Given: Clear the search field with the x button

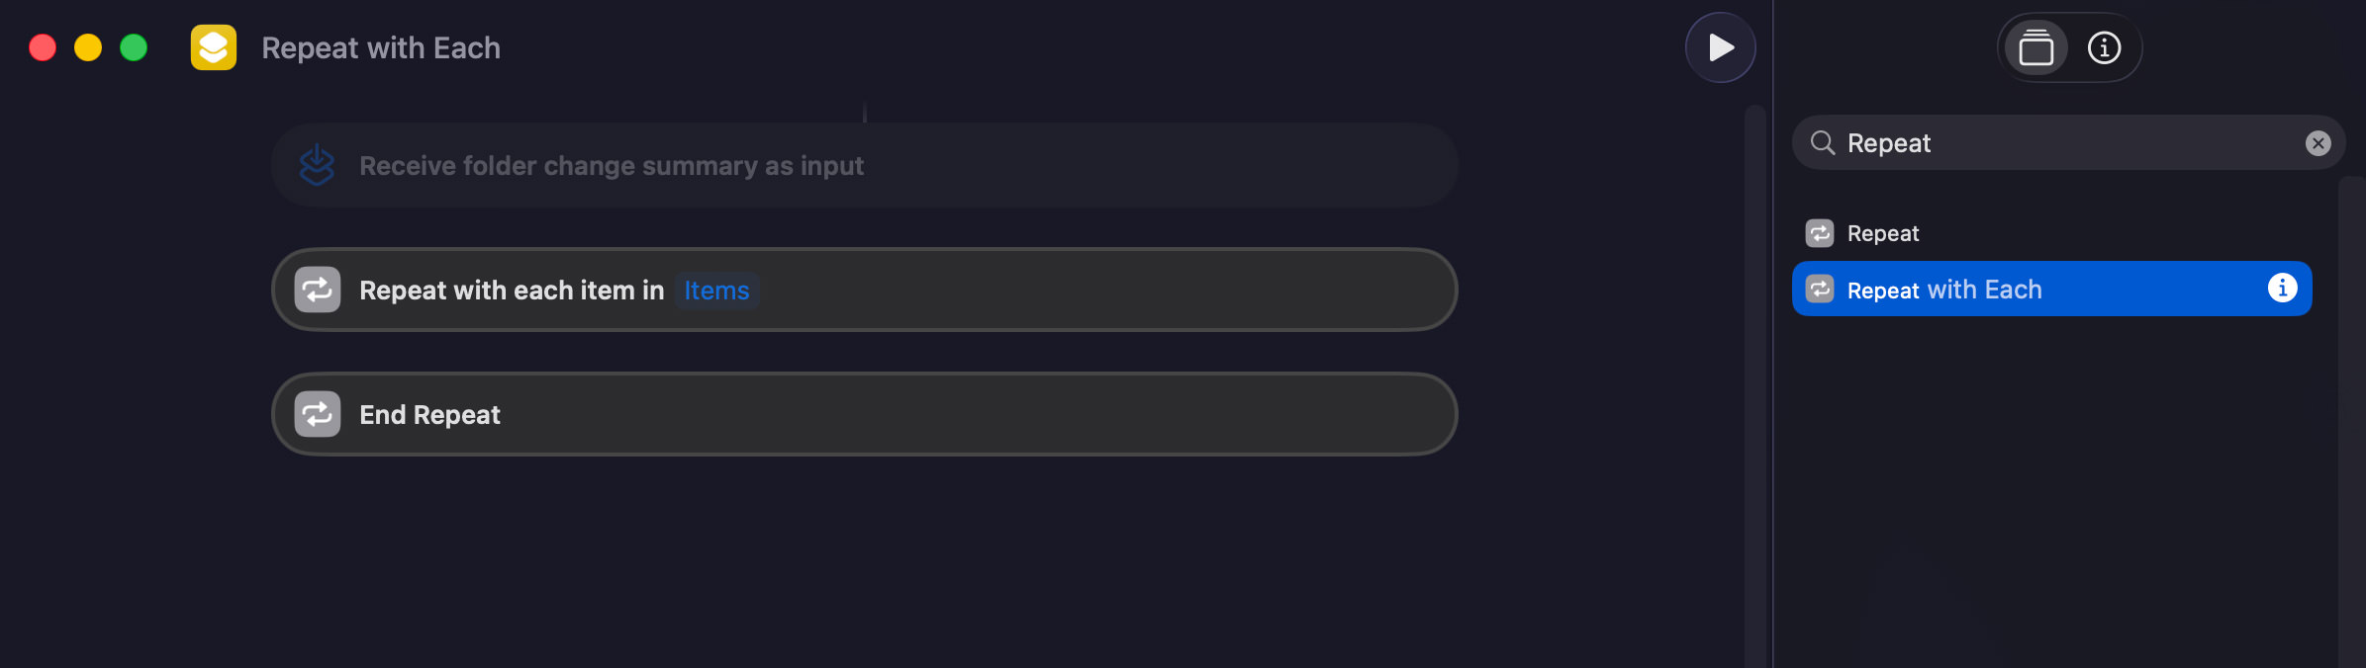Looking at the screenshot, I should coord(2318,142).
